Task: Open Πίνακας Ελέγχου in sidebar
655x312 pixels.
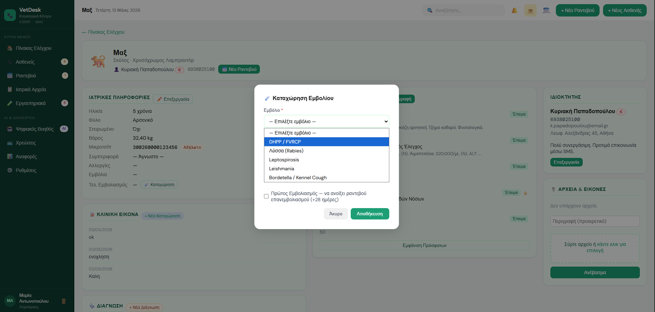Action: [x=37, y=48]
